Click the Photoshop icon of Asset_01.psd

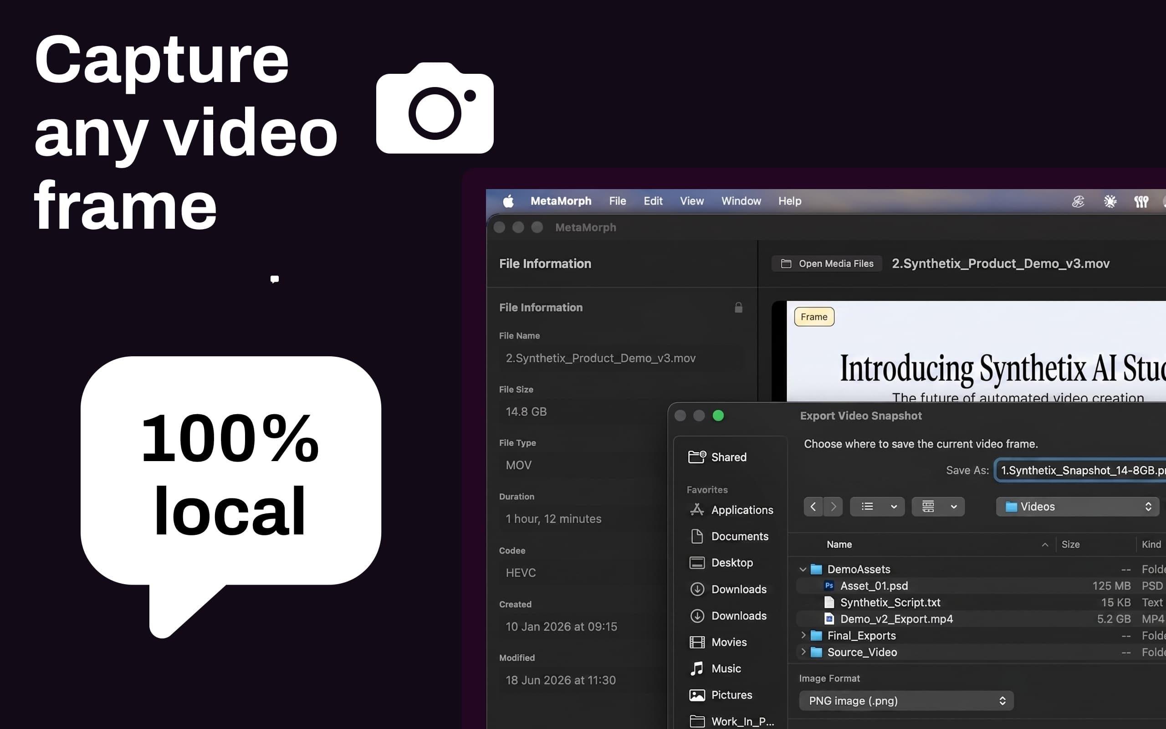pyautogui.click(x=829, y=586)
